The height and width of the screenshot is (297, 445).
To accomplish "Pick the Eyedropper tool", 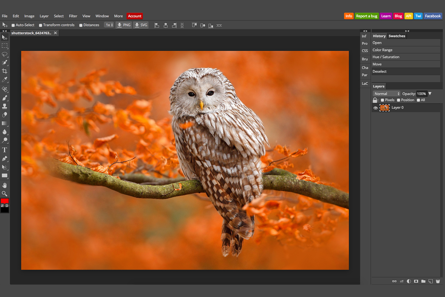I will [x=5, y=80].
